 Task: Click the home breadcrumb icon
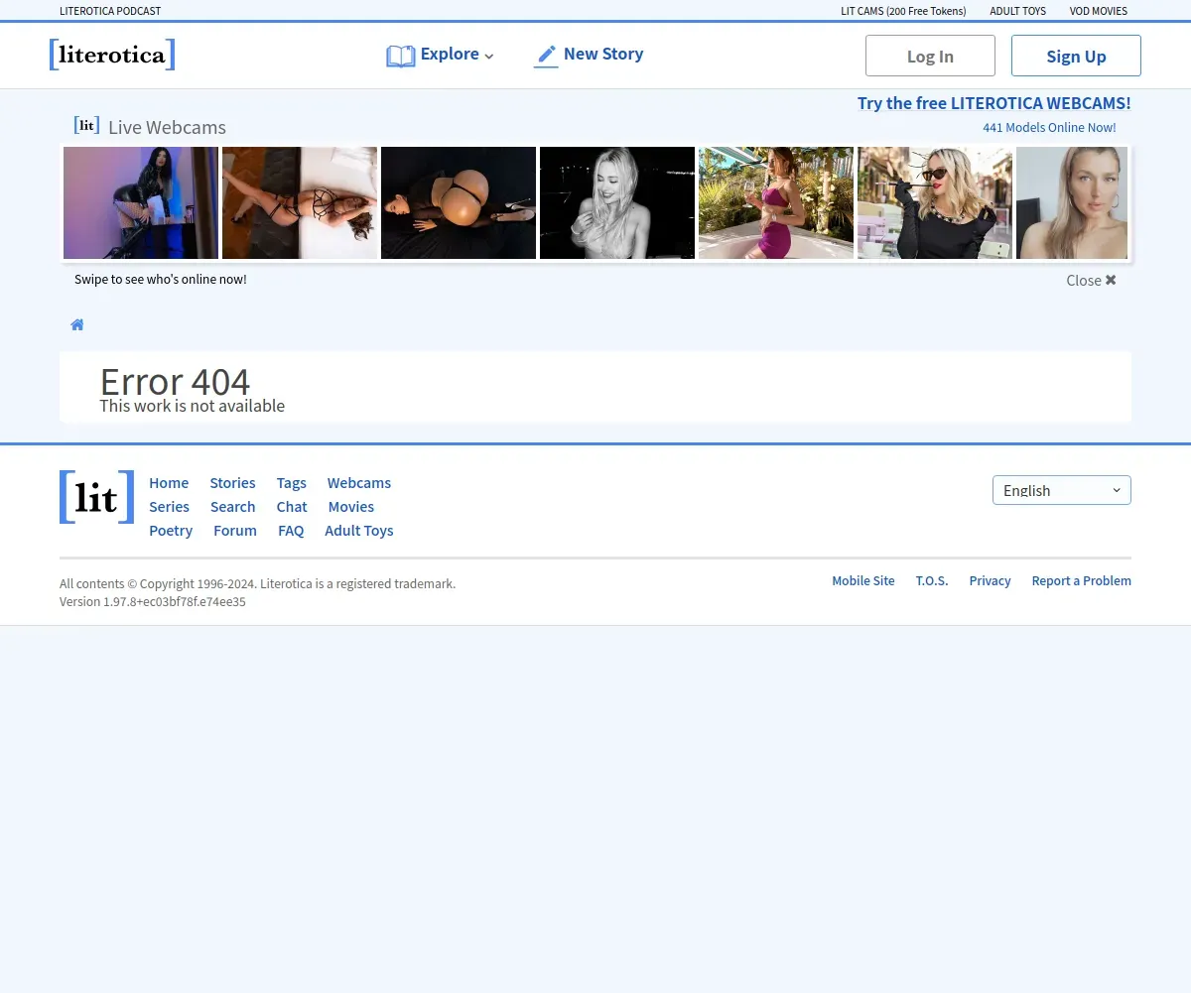77,324
